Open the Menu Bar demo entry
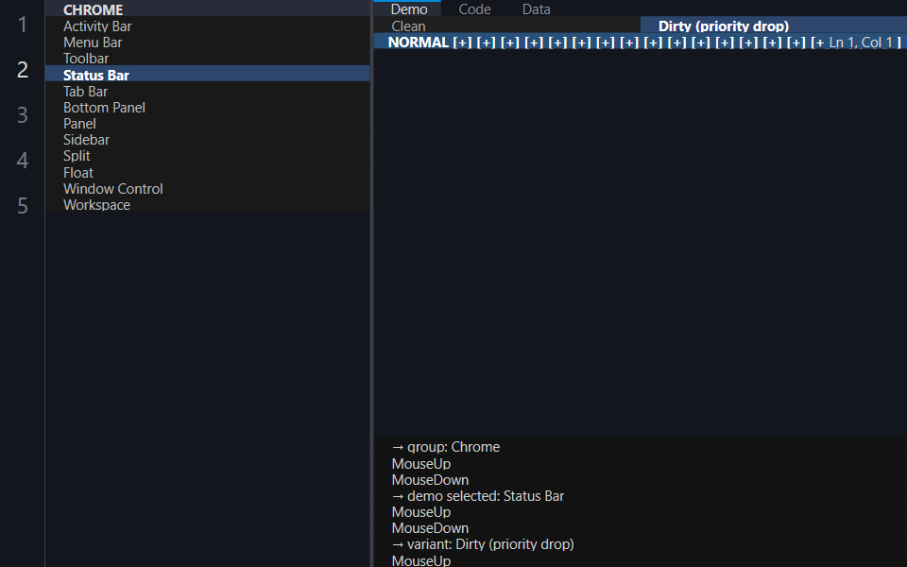Screen dimensions: 907x567 click(x=207, y=43)
